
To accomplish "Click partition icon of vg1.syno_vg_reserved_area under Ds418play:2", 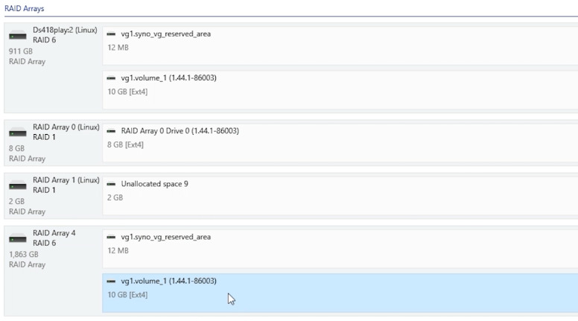I will (111, 34).
